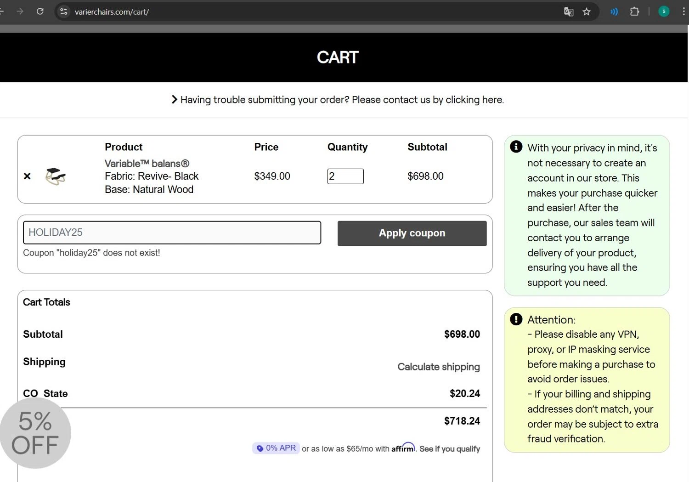Go forward in browser history

tap(20, 11)
